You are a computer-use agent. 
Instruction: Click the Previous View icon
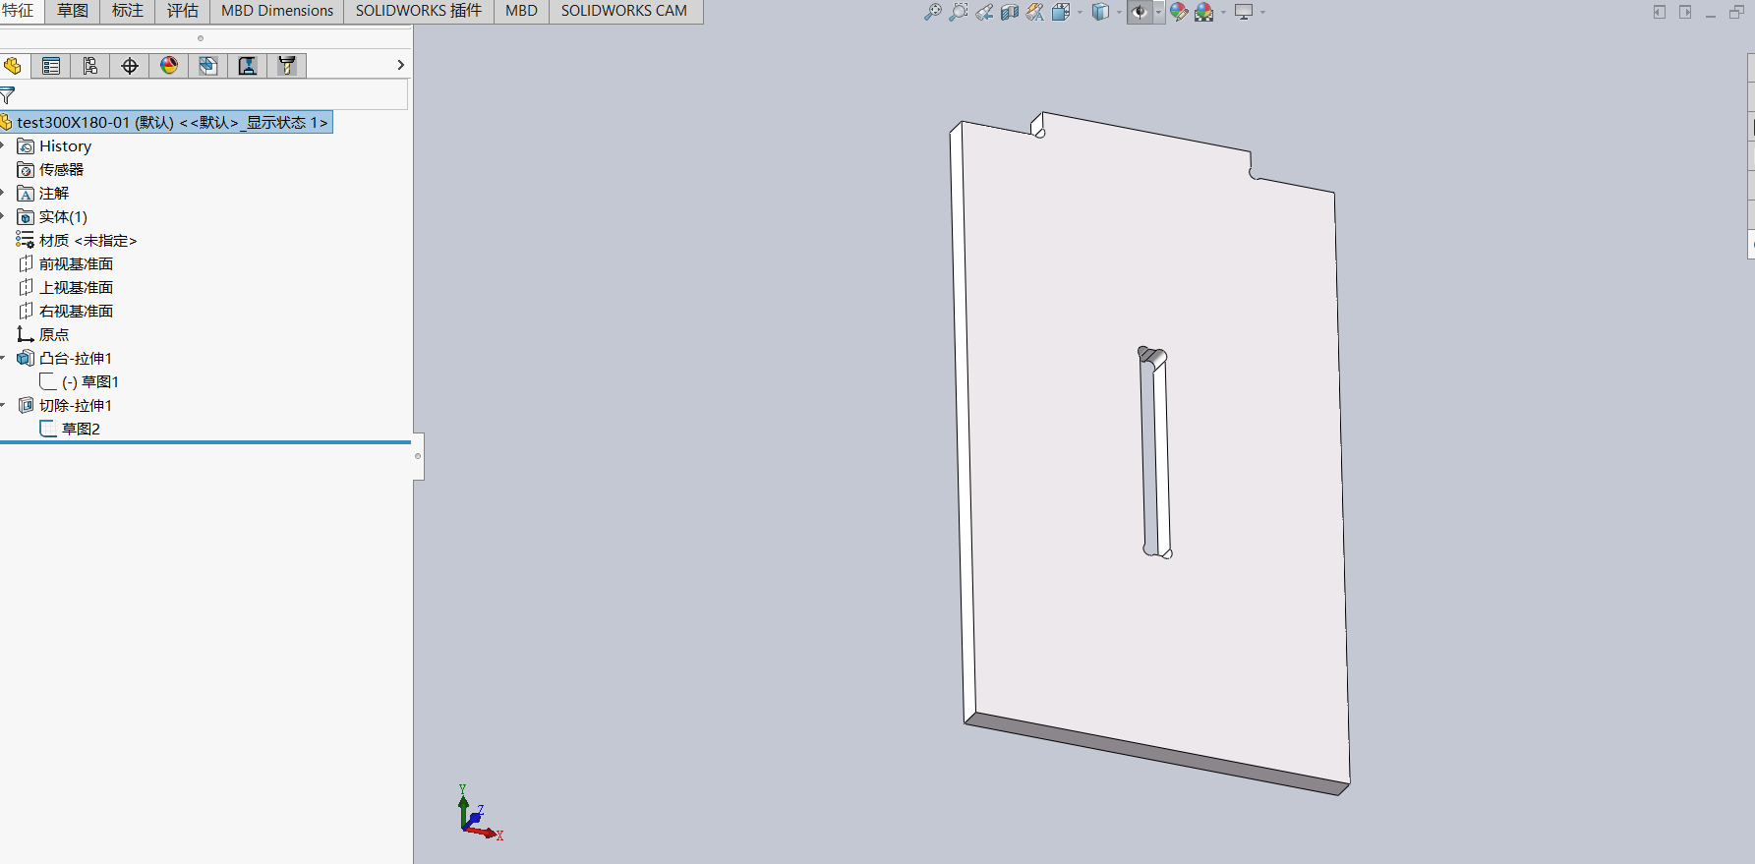(x=984, y=12)
